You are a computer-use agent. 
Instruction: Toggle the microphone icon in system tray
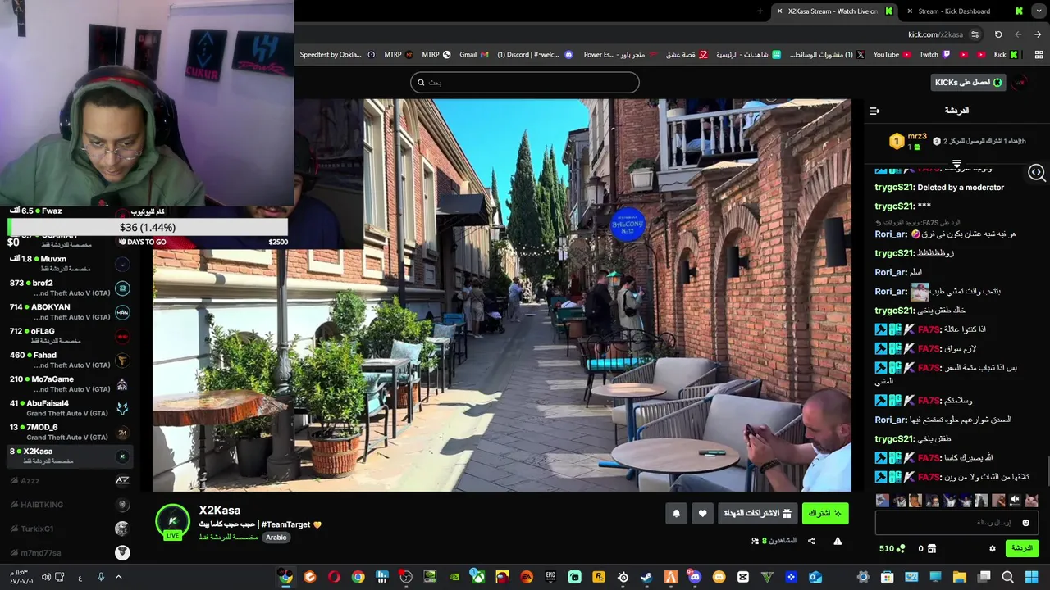[101, 577]
